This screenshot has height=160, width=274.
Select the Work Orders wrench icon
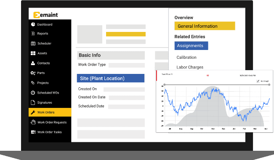pyautogui.click(x=33, y=113)
